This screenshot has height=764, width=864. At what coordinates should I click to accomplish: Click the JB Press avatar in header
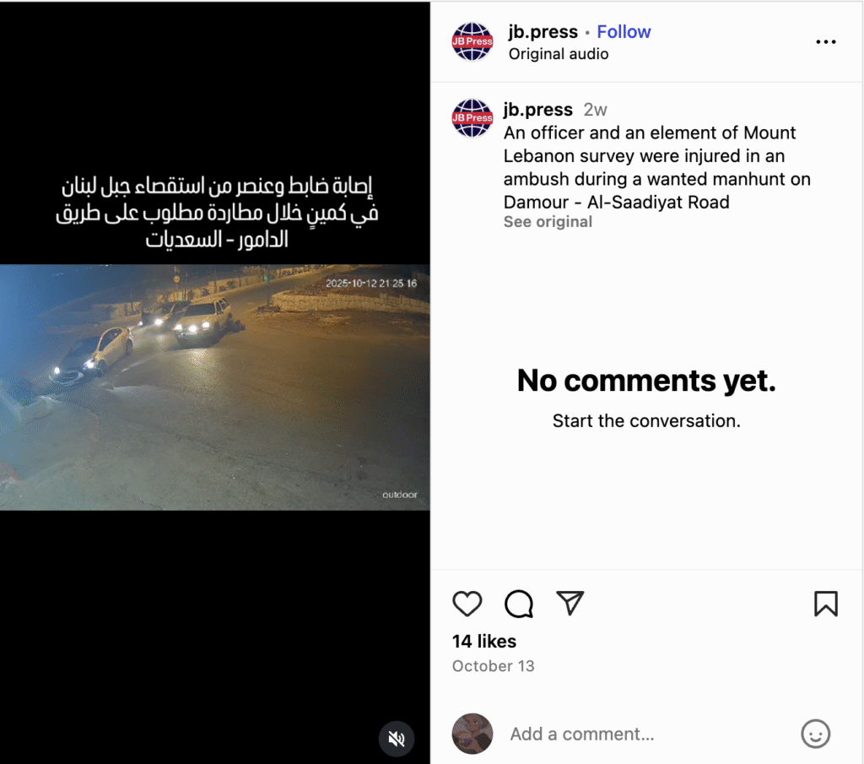click(472, 41)
